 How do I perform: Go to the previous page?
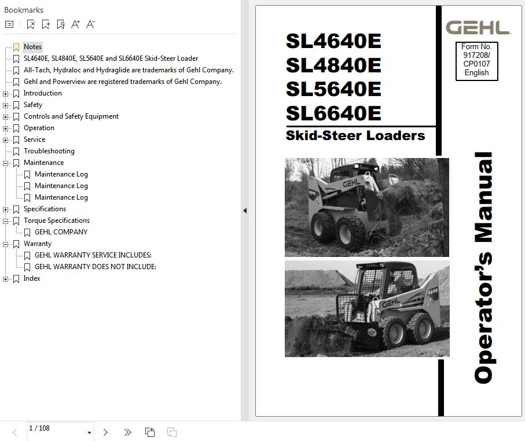click(14, 432)
